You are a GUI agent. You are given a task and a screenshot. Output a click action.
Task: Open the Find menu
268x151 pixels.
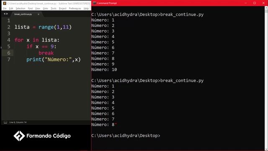pos(30,8)
